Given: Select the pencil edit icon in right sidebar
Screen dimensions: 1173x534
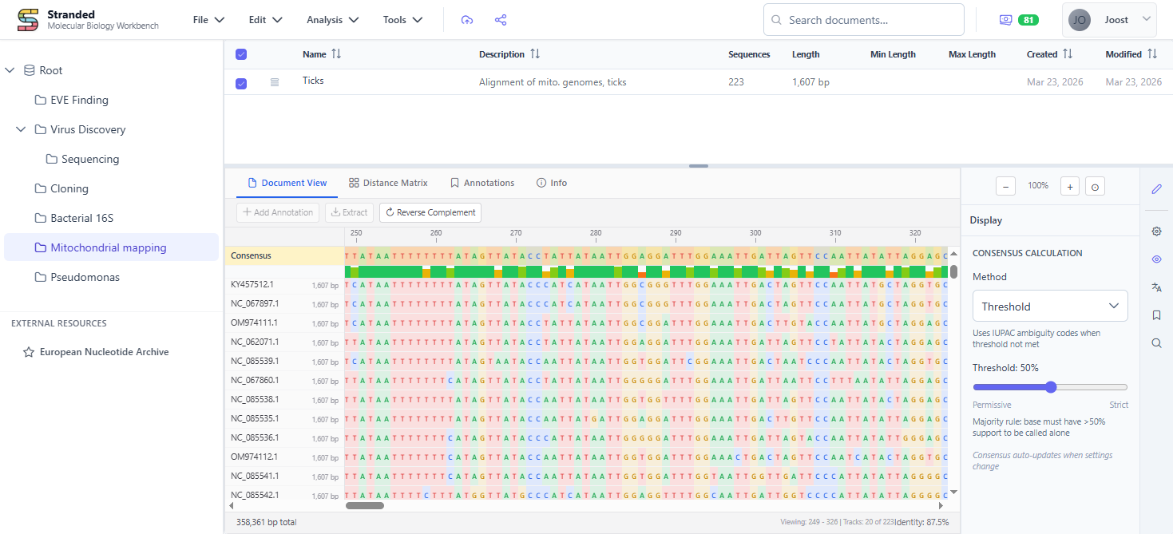Looking at the screenshot, I should (1156, 189).
